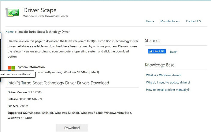This screenshot has width=211, height=132.
Task: Open the Manufacturers navigation item
Action: 170,21
